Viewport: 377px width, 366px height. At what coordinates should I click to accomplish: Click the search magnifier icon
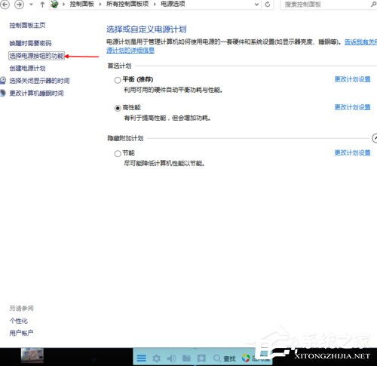(x=373, y=5)
